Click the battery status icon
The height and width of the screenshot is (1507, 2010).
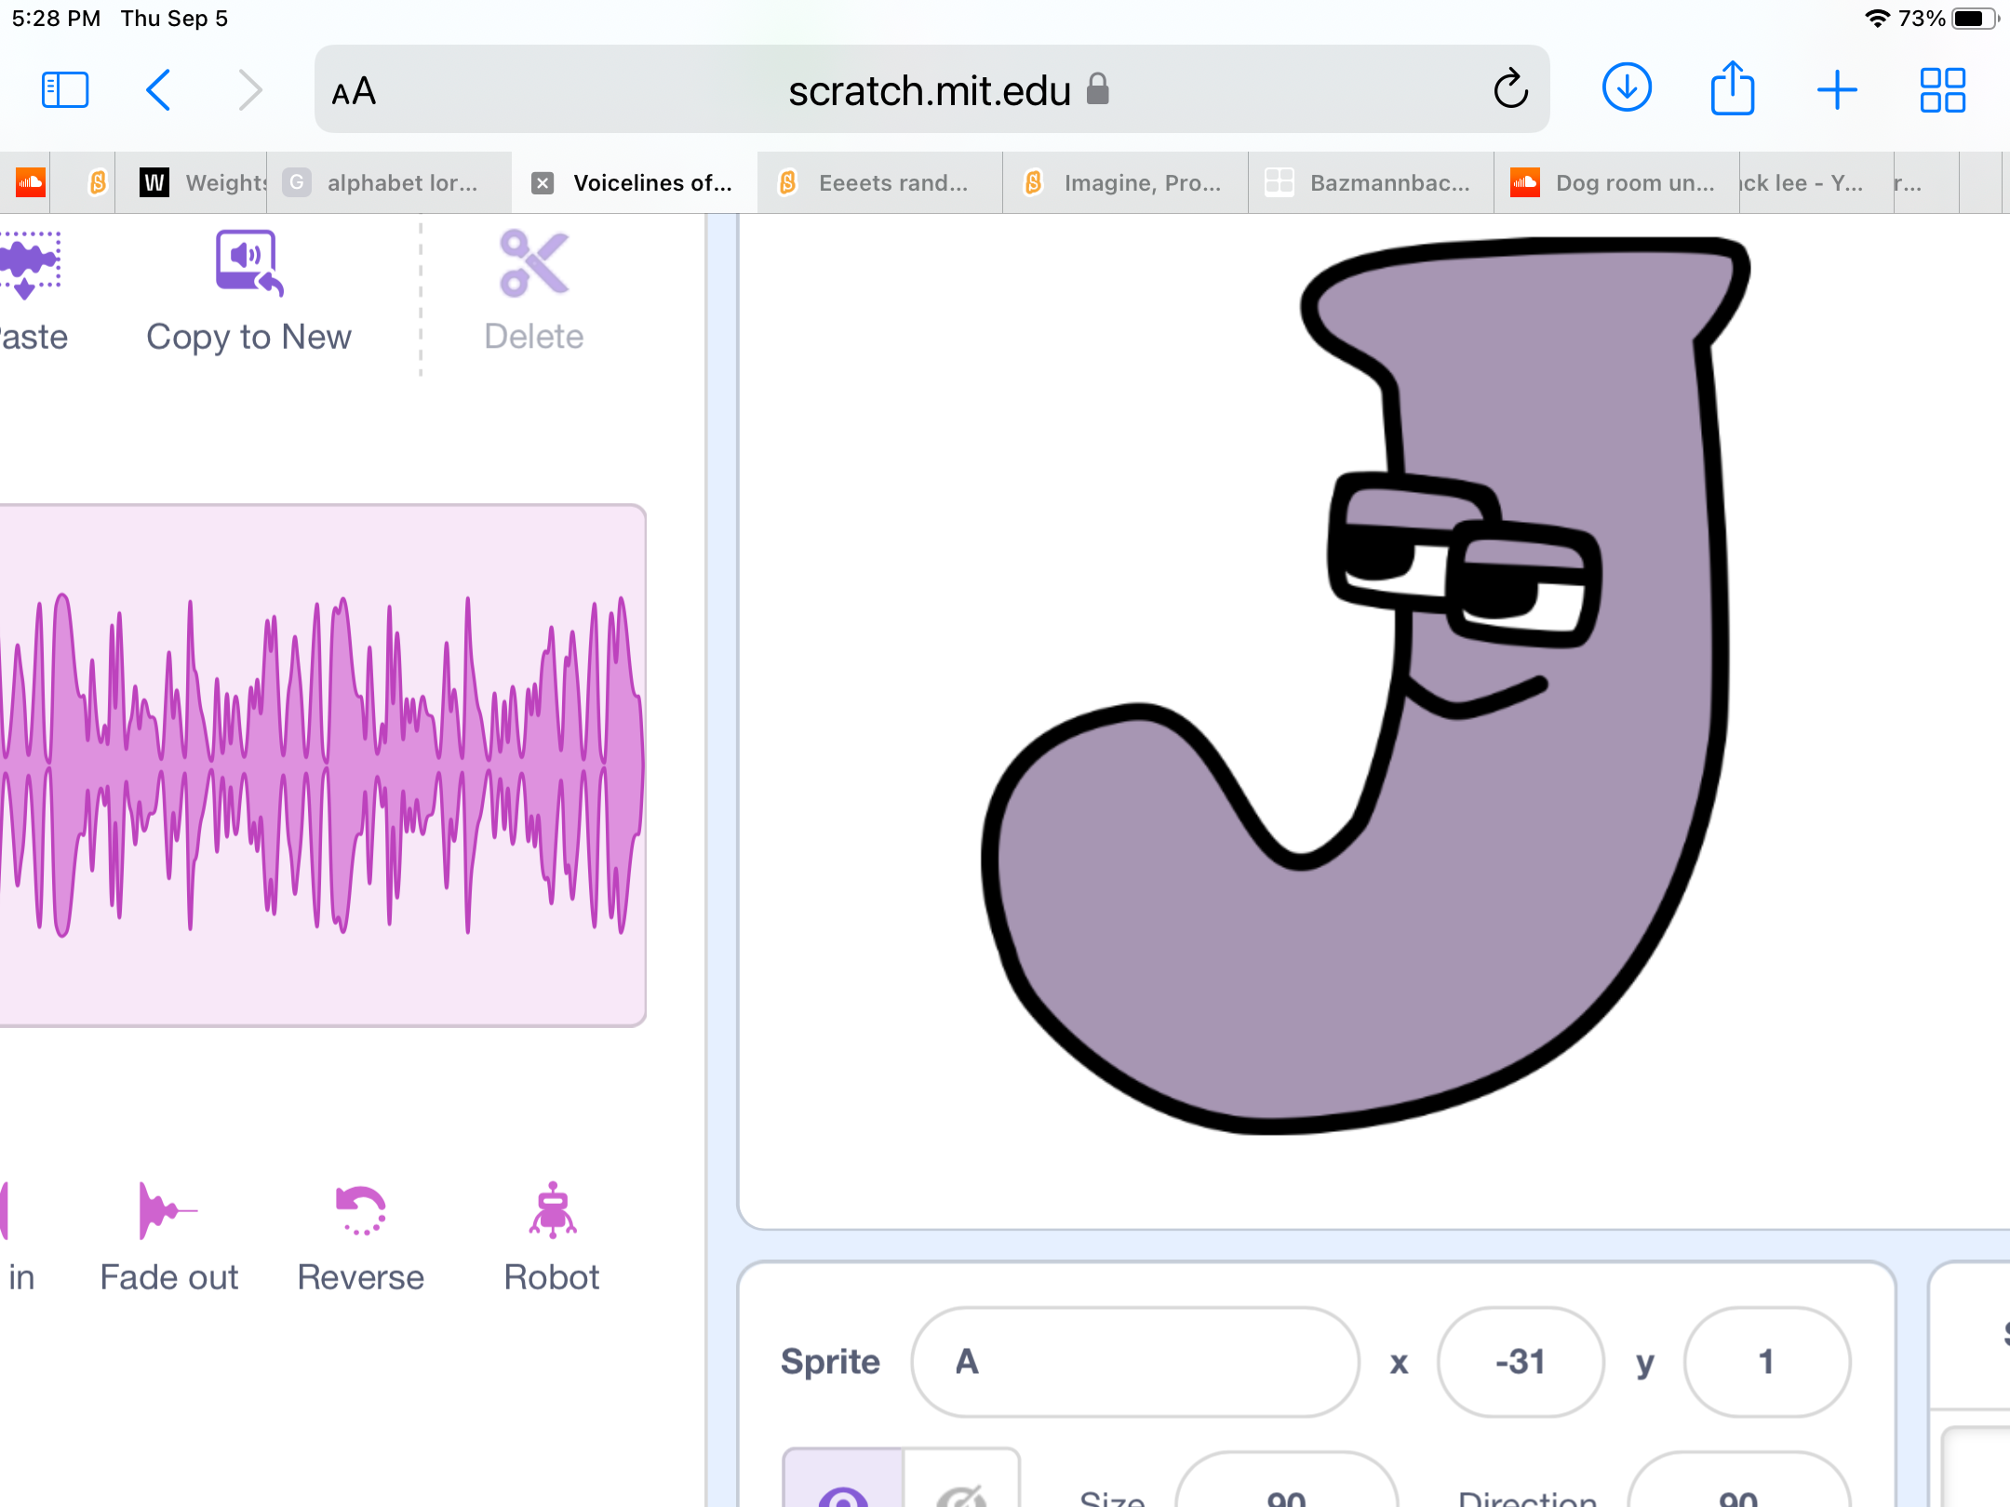[1976, 19]
